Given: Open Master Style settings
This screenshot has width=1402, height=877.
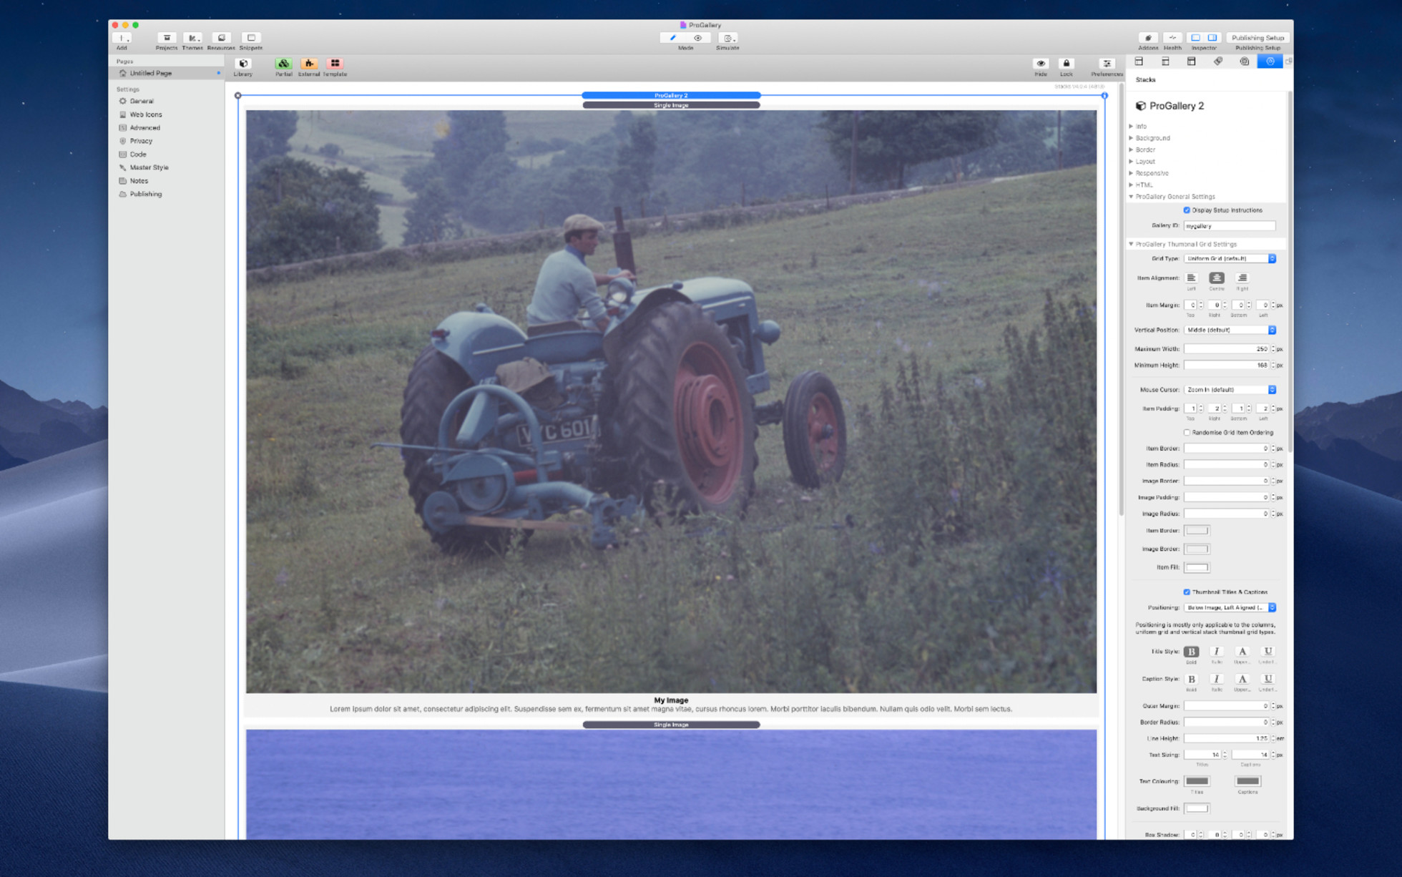Looking at the screenshot, I should pyautogui.click(x=149, y=167).
